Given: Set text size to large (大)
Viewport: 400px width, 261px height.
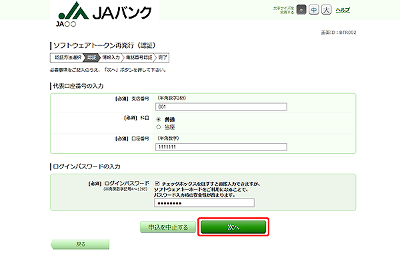Looking at the screenshot, I should (x=326, y=10).
